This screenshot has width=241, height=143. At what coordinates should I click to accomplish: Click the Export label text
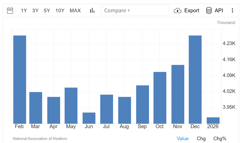click(x=192, y=10)
